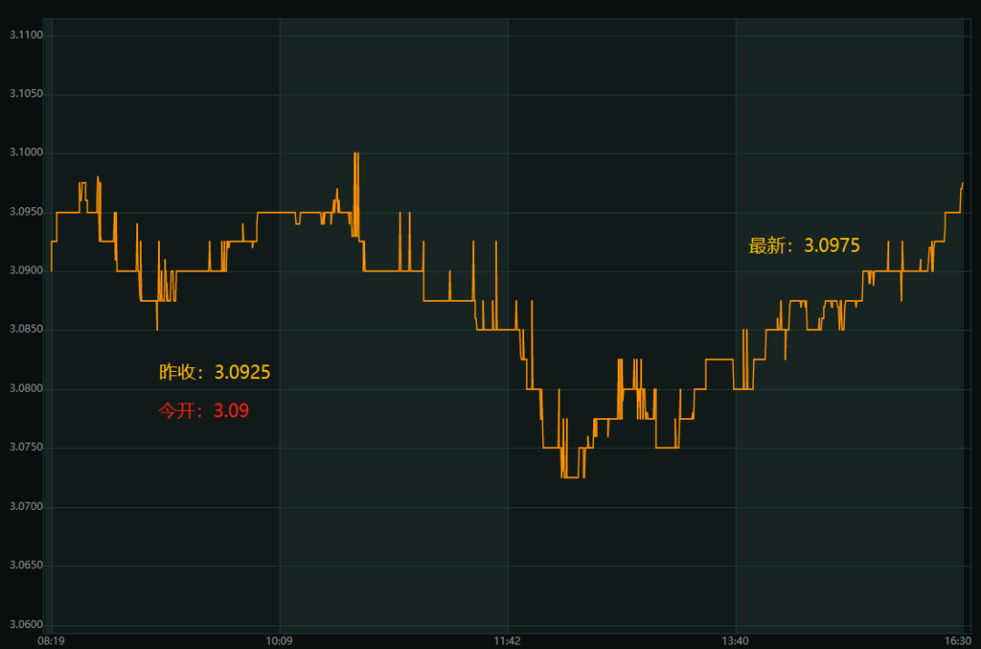Image resolution: width=981 pixels, height=649 pixels.
Task: Click the 3.0850 y-axis label
Action: coord(26,329)
